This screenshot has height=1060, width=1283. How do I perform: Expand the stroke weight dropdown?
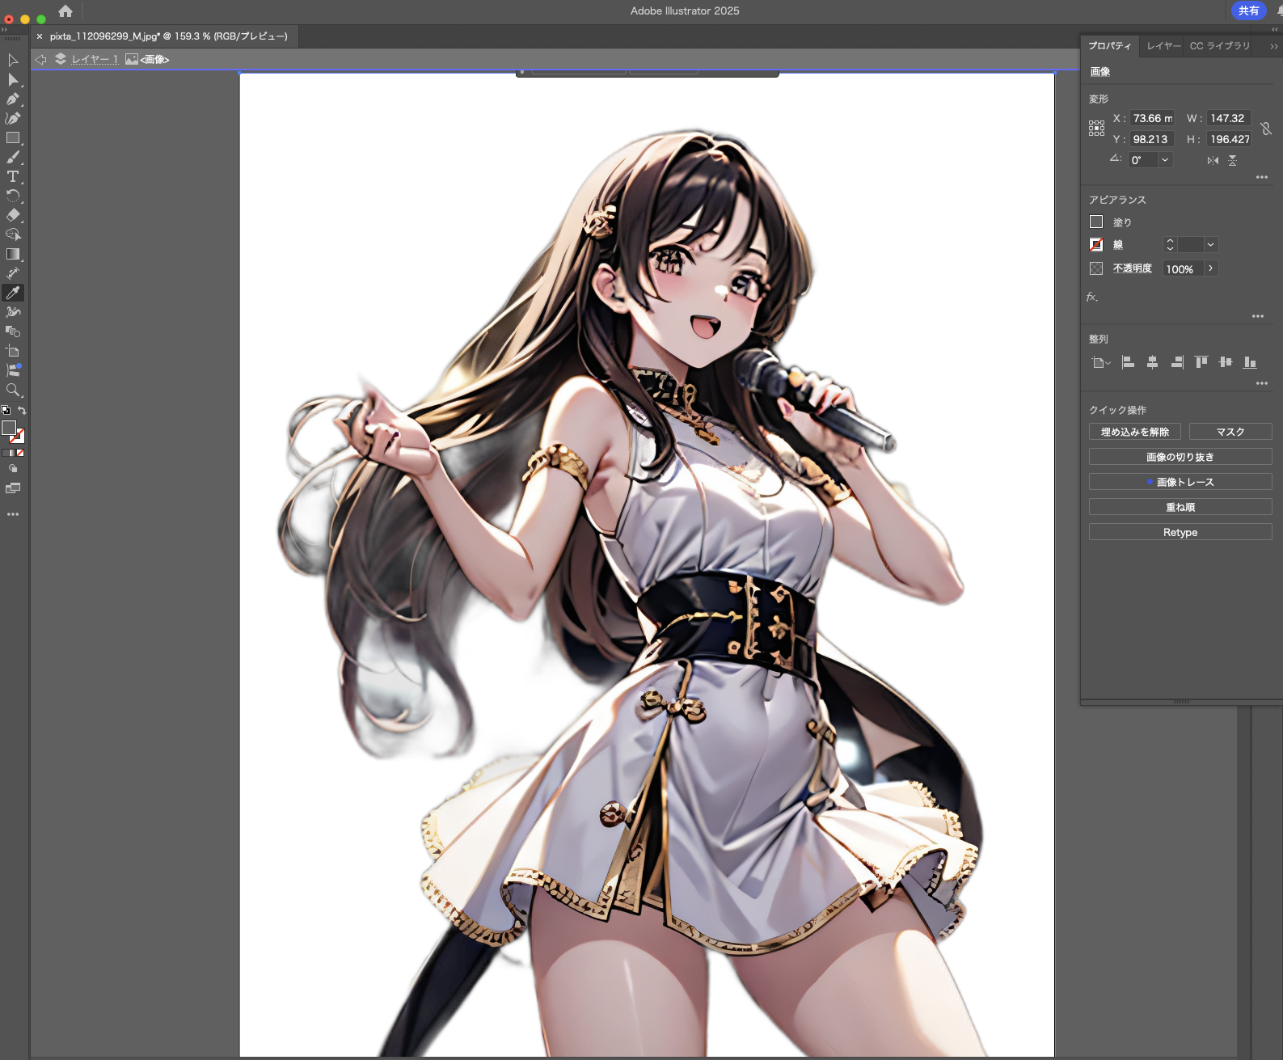(1210, 245)
